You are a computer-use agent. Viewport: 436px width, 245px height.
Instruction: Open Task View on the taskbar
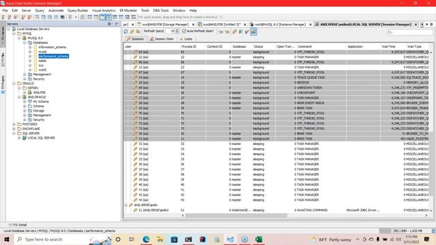pos(131,239)
